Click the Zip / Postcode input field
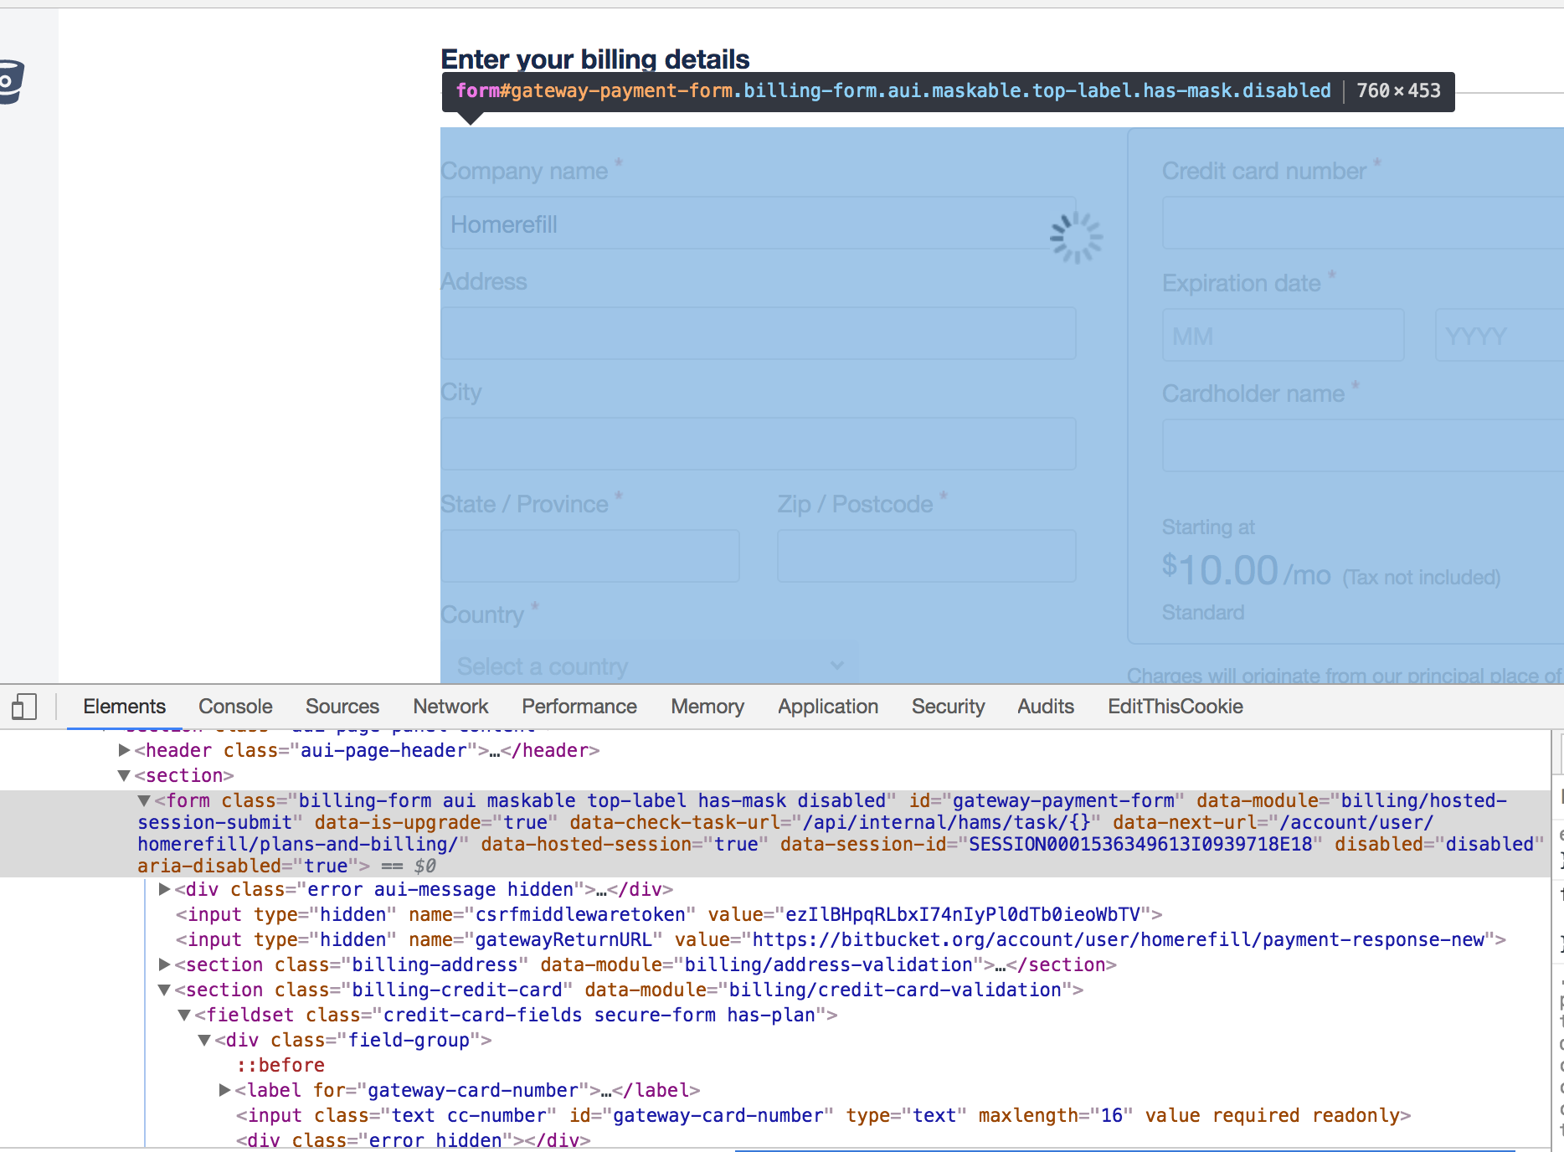 (927, 555)
